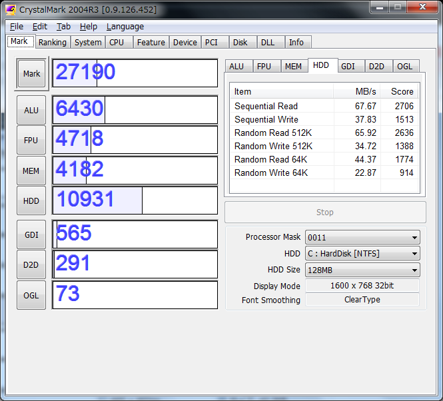
Task: Switch to the Ranking tab
Action: [x=53, y=42]
